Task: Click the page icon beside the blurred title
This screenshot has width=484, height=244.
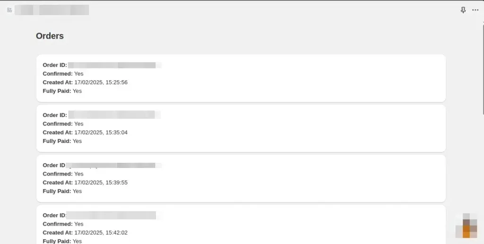Action: 9,10
